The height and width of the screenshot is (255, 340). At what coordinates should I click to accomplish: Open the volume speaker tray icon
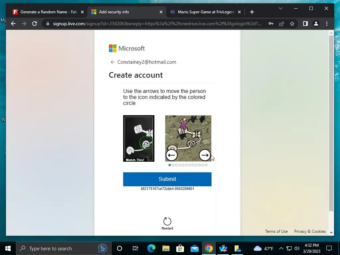[x=297, y=248]
